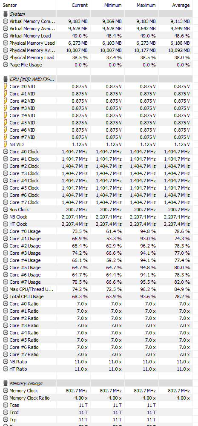Viewport: 198px width, 426px height.
Task: Click the System section chip icon
Action: point(6,14)
